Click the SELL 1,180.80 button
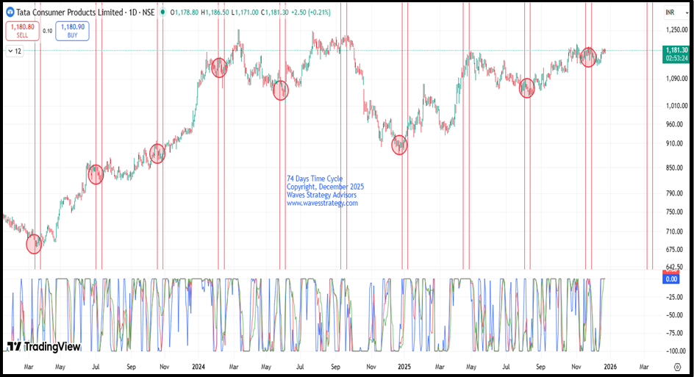The width and height of the screenshot is (694, 377). [x=22, y=31]
